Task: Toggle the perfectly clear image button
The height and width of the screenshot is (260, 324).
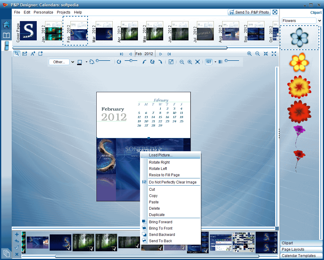Action: click(209, 62)
